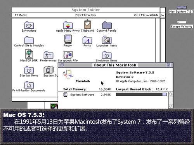Open the Control Panels folder
The image size is (194, 145).
click(x=107, y=25)
